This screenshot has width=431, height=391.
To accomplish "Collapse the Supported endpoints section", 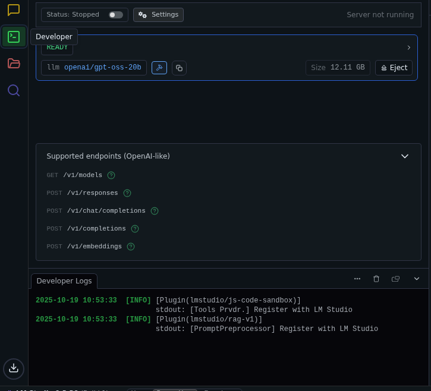I will click(405, 156).
